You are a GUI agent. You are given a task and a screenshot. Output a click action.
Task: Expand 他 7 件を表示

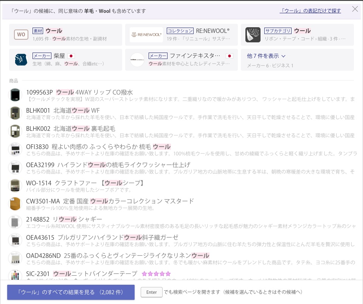297,60
